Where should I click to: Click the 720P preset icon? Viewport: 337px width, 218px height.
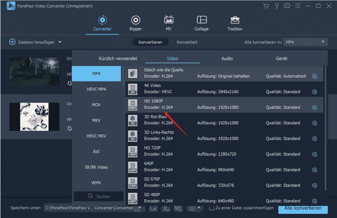(x=133, y=152)
